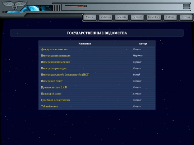Viewport: 194px width, 145px height.
Task: Open the Civitas menu tab
Action: pyautogui.click(x=186, y=17)
